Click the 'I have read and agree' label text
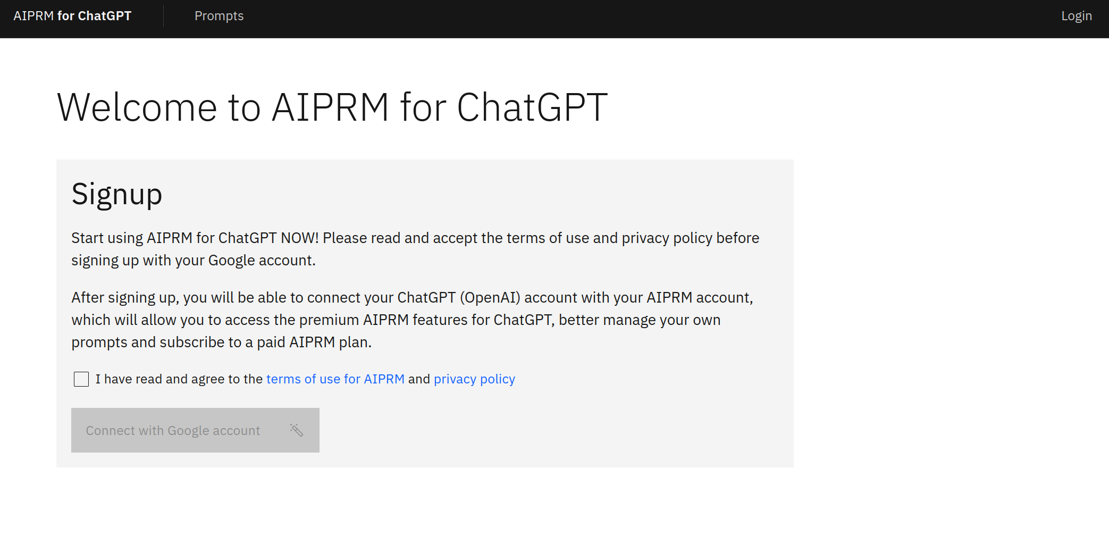The image size is (1109, 535). (x=179, y=379)
